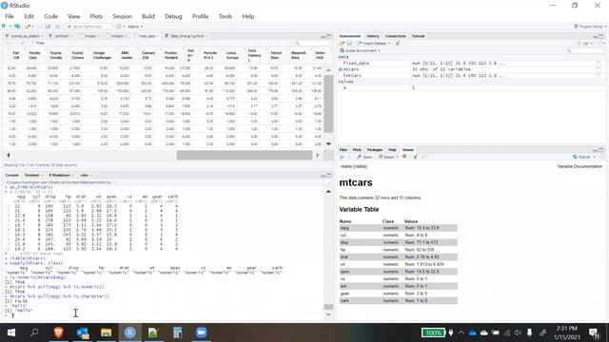609x342 pixels.
Task: Open the Addins dropdown
Action: (135, 27)
